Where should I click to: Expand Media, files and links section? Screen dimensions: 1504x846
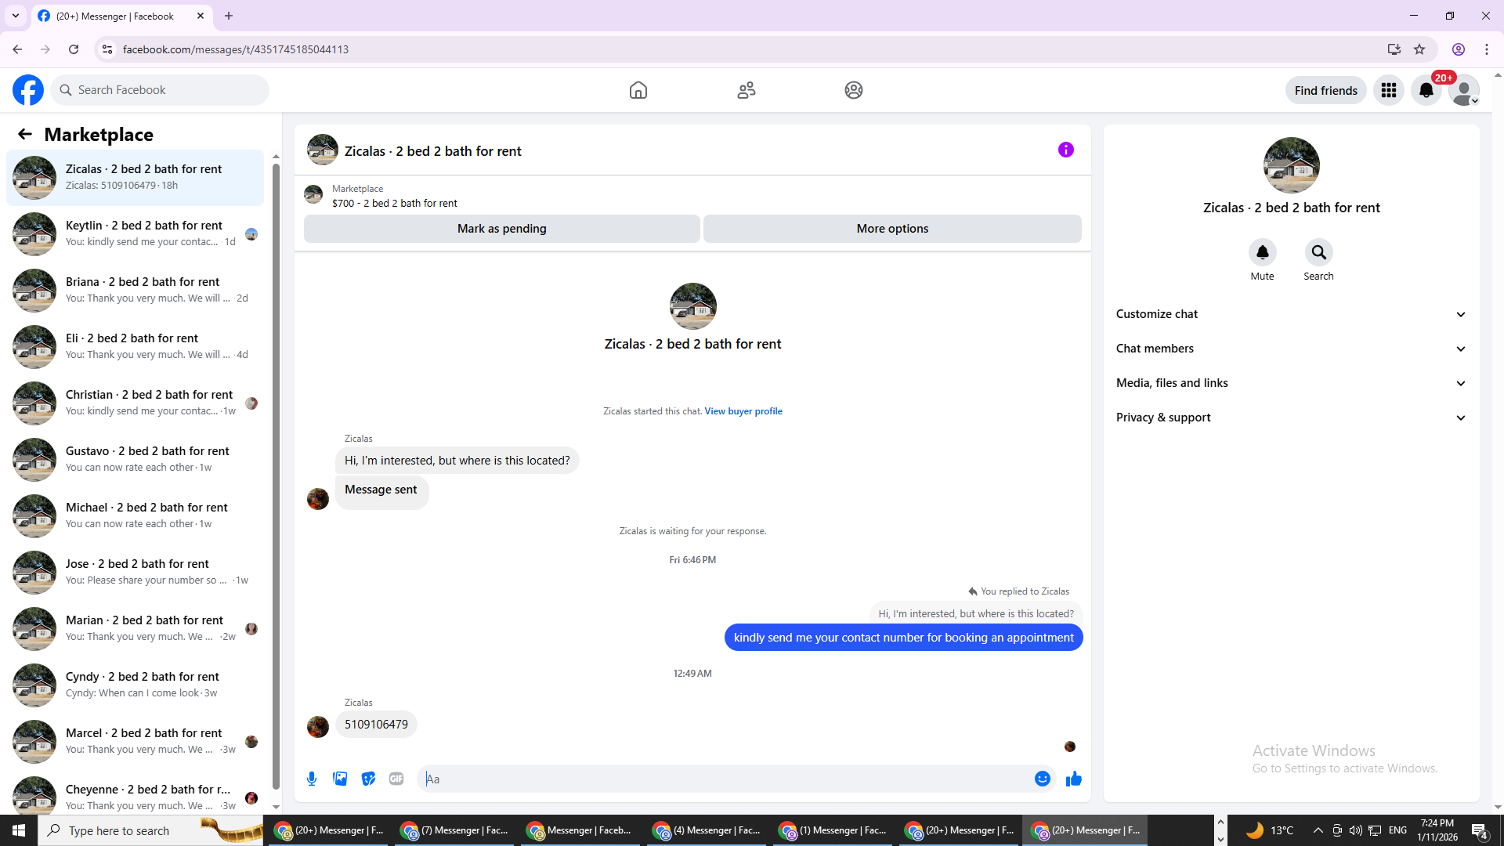click(x=1292, y=383)
